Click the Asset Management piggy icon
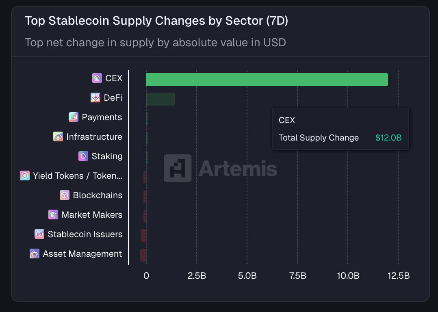 35,253
